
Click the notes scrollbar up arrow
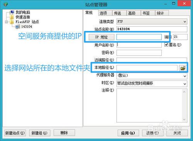pos(184,92)
